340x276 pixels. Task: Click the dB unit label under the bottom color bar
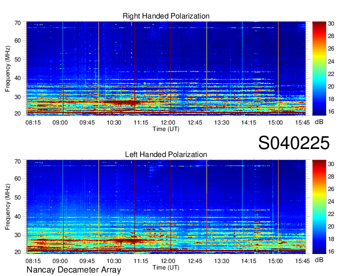click(319, 259)
